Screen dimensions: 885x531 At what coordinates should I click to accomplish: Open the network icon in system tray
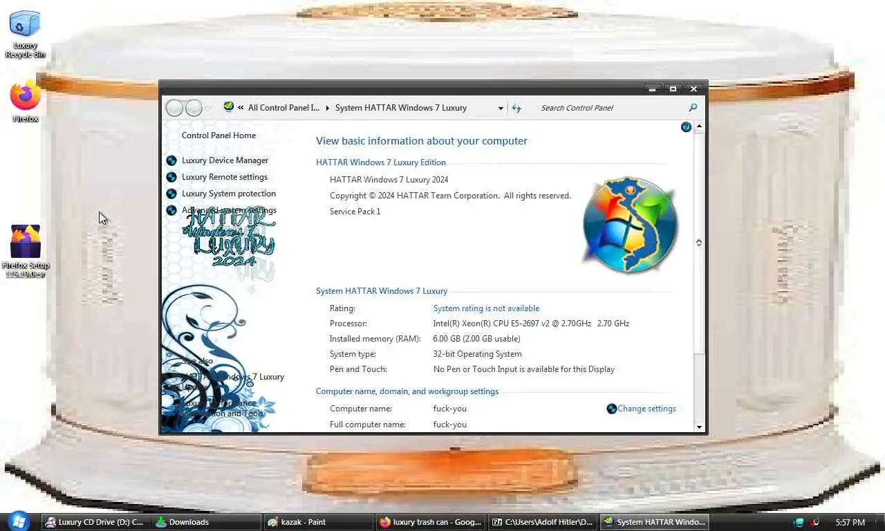click(x=800, y=523)
